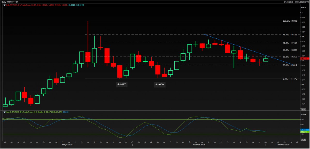Image resolution: width=310 pixels, height=149 pixels.
Task: Select the green 29.374 stochastic value tag
Action: (x=303, y=132)
